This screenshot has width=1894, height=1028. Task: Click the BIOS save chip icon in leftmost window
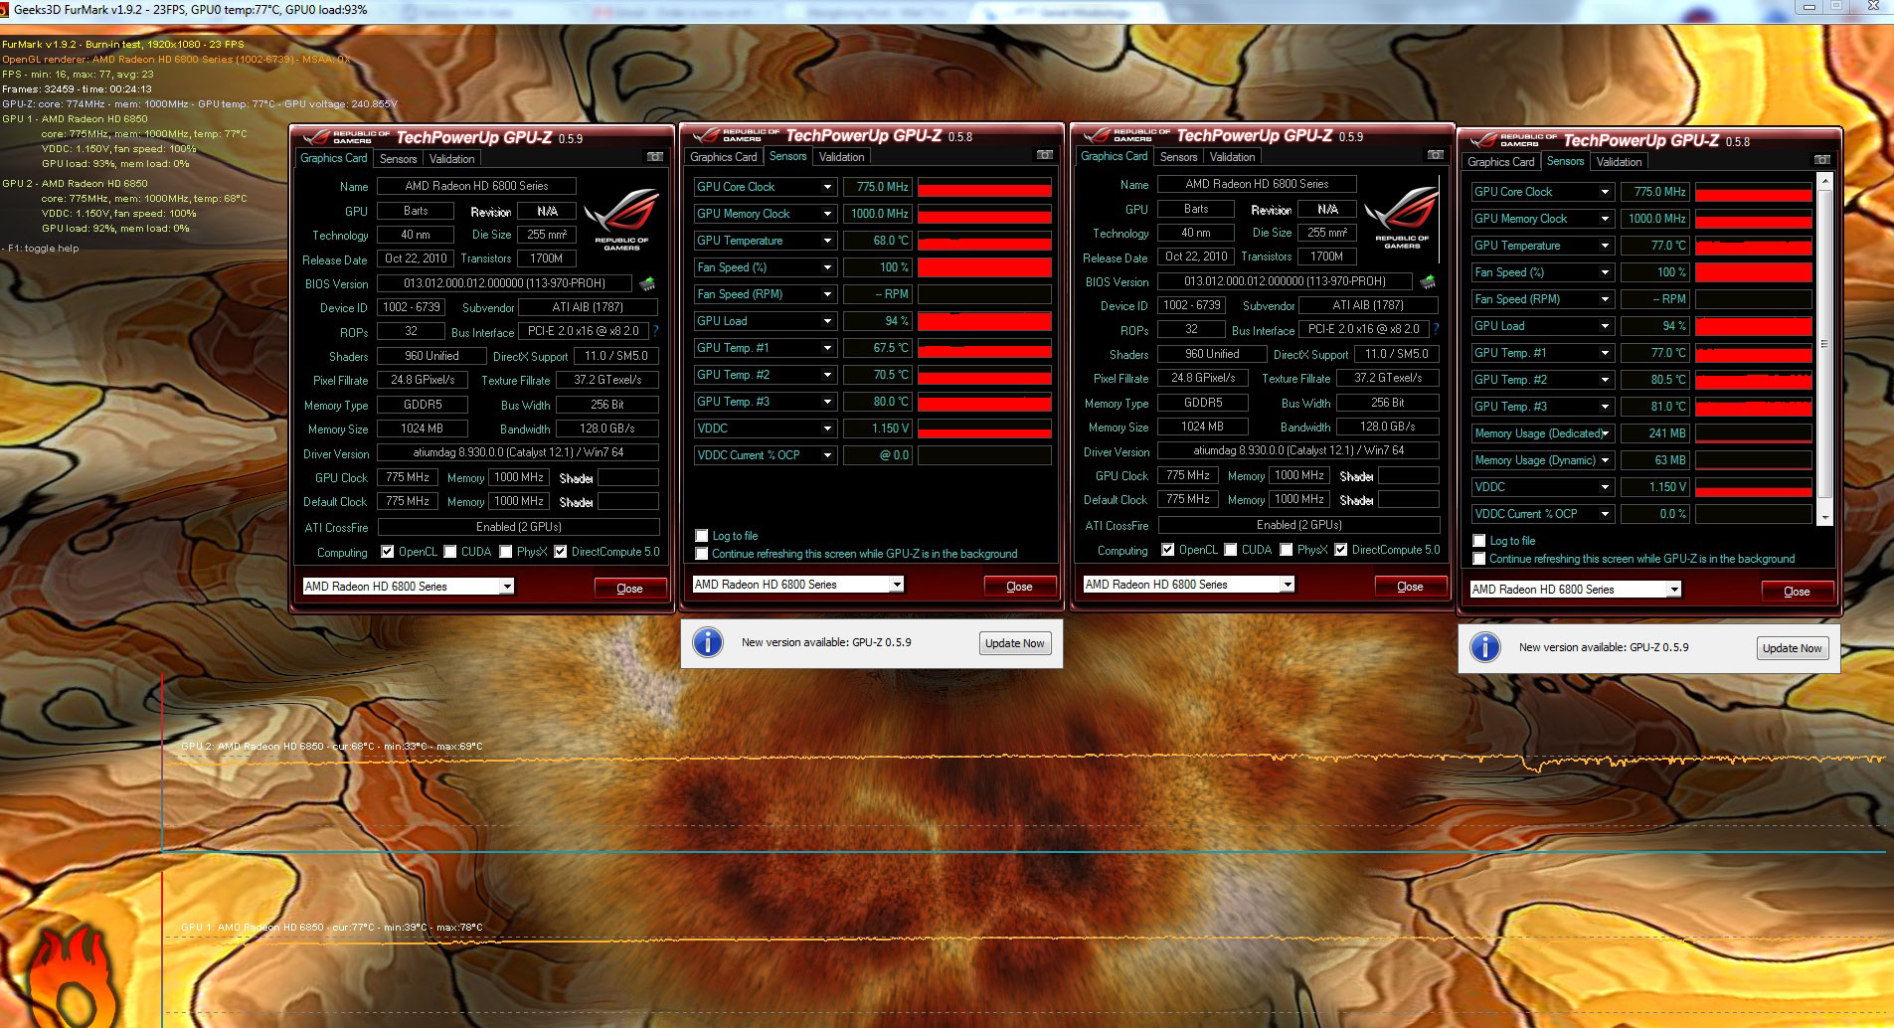point(647,284)
